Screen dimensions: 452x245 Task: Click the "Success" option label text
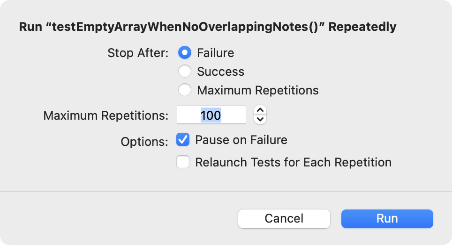click(220, 72)
